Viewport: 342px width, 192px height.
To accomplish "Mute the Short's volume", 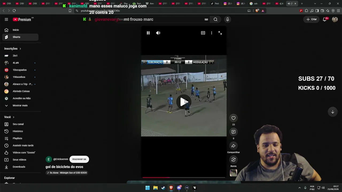I will (x=158, y=33).
